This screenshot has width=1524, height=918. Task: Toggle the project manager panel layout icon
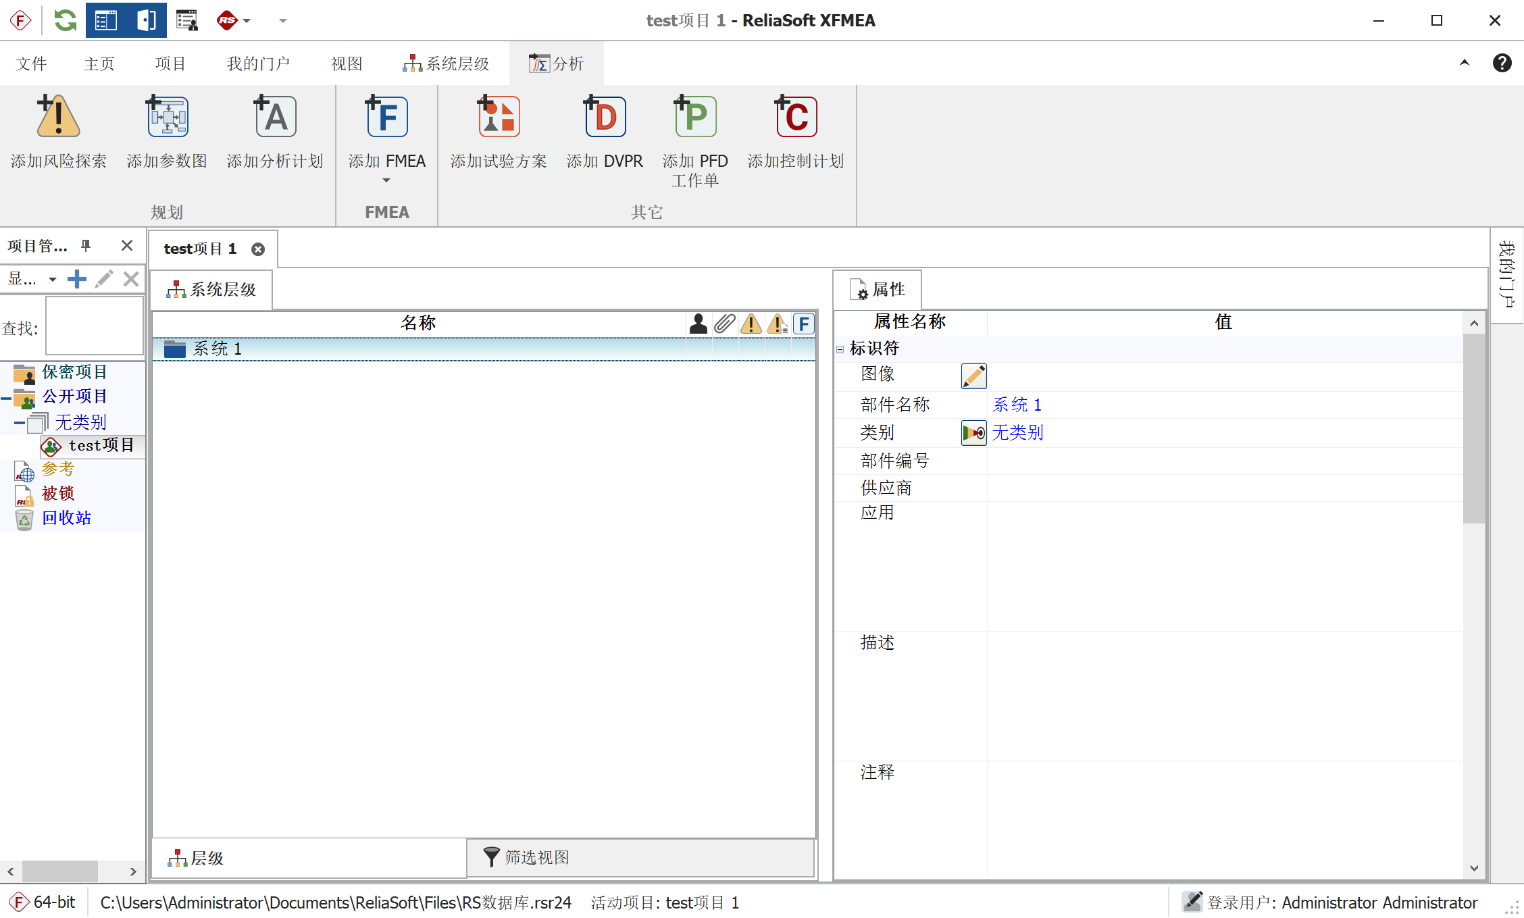(106, 20)
